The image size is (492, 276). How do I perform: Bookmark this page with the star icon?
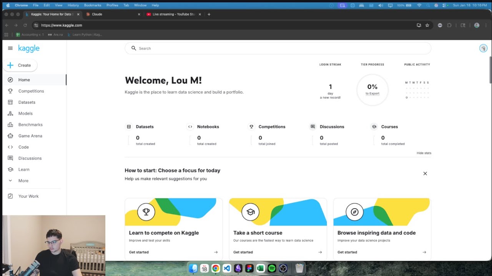click(427, 25)
